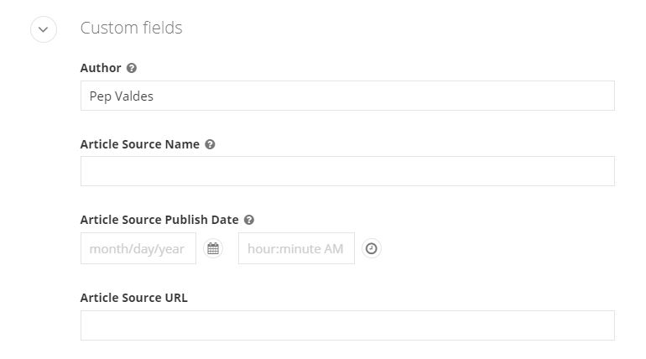Click the word 'year' in the date placeholder

171,249
